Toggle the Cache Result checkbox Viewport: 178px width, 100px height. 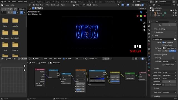tap(163, 45)
